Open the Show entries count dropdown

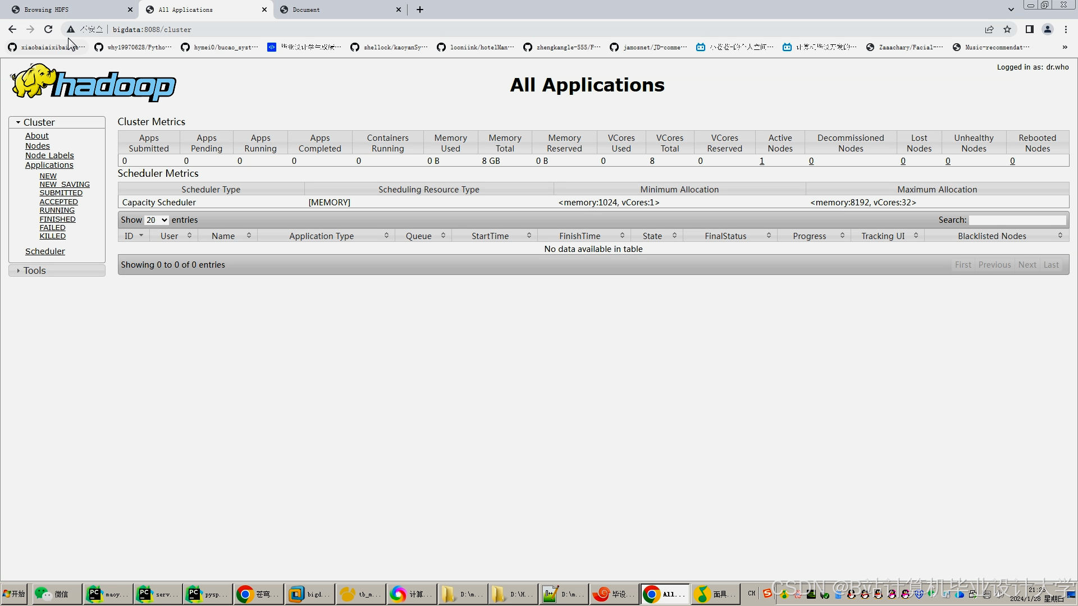point(157,220)
